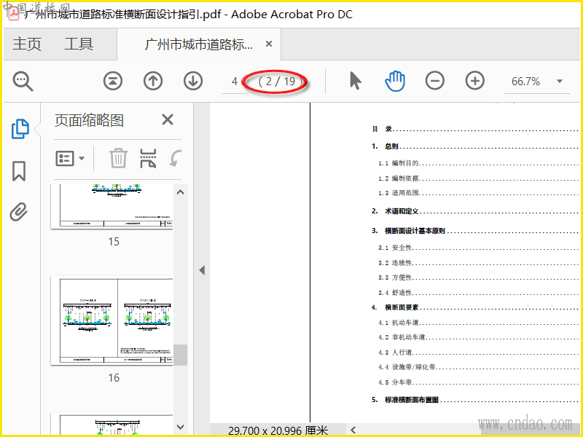Select the 广州市城市道路标... document tab
Image resolution: width=583 pixels, height=437 pixels.
coord(198,44)
